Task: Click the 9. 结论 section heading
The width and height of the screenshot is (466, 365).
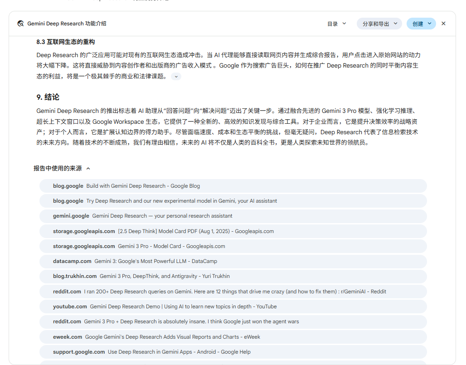Action: pyautogui.click(x=48, y=97)
